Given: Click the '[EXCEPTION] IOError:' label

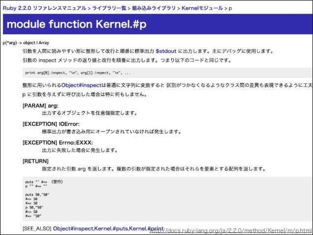Looking at the screenshot, I should click(x=51, y=124).
